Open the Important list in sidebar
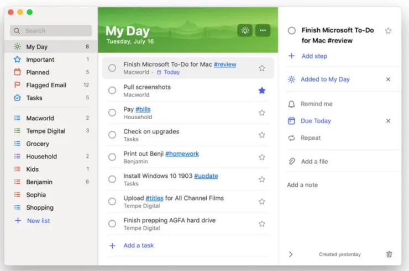Image resolution: width=409 pixels, height=271 pixels. (40, 60)
